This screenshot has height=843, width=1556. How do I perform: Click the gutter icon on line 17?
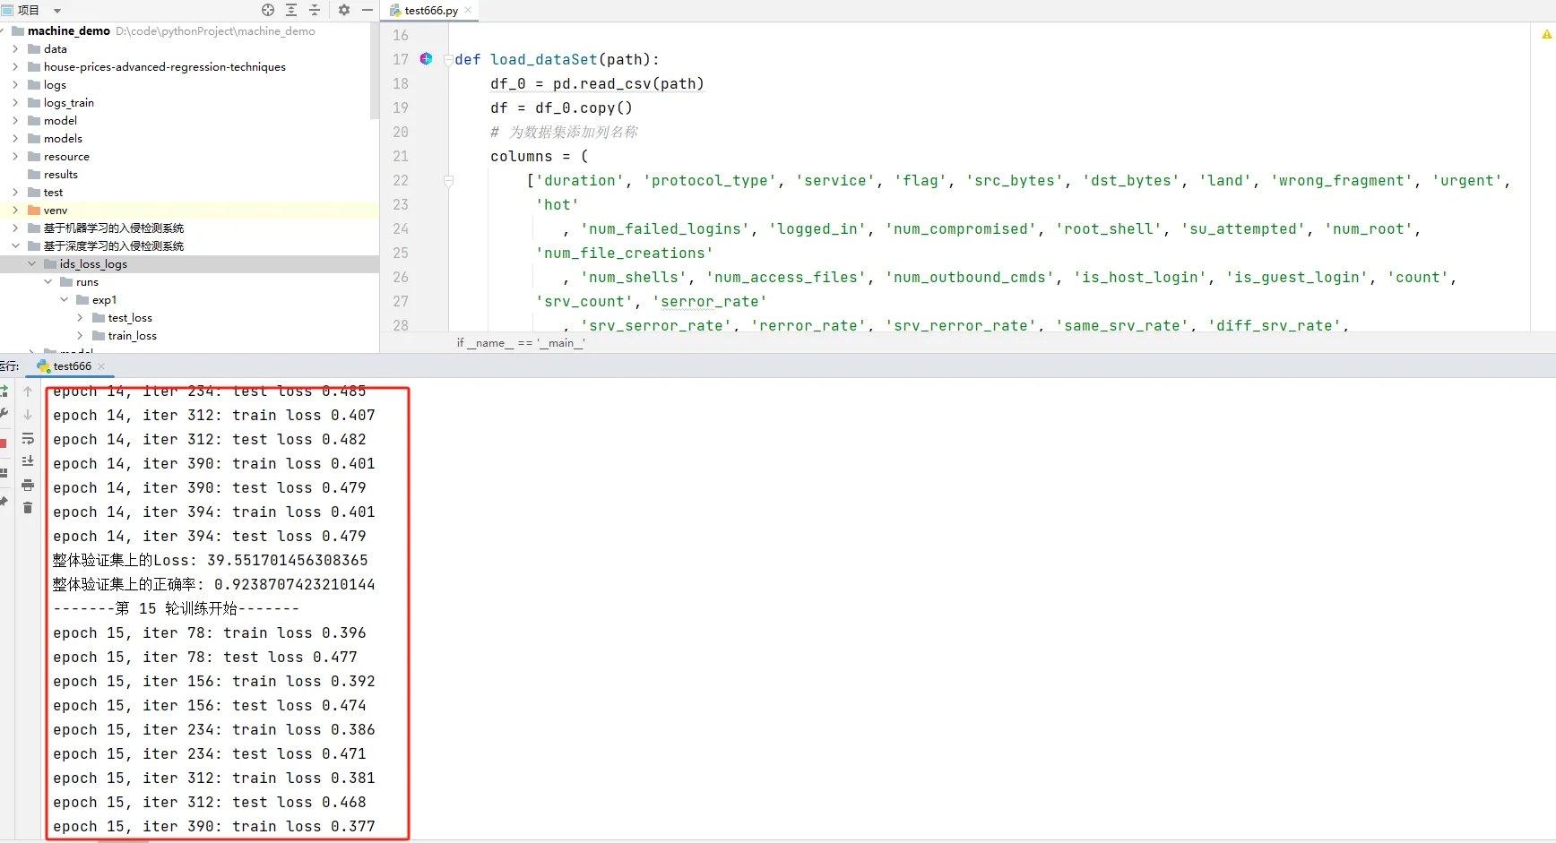pyautogui.click(x=426, y=59)
